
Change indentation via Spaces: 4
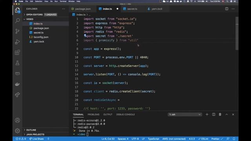(123, 139)
